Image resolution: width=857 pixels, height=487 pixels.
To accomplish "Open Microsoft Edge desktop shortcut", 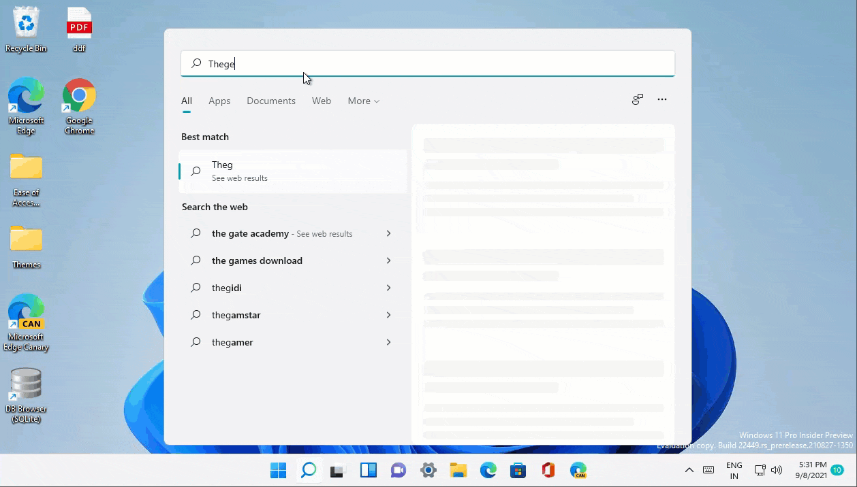I will pos(26,105).
